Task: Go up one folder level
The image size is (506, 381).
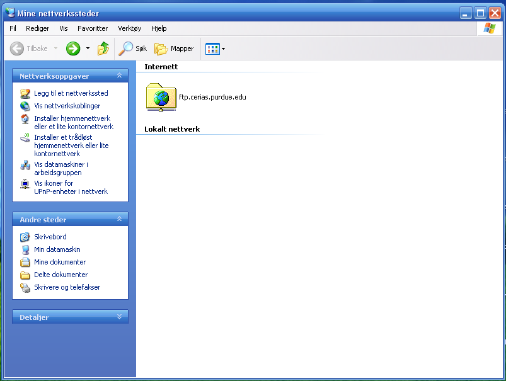Action: (103, 48)
